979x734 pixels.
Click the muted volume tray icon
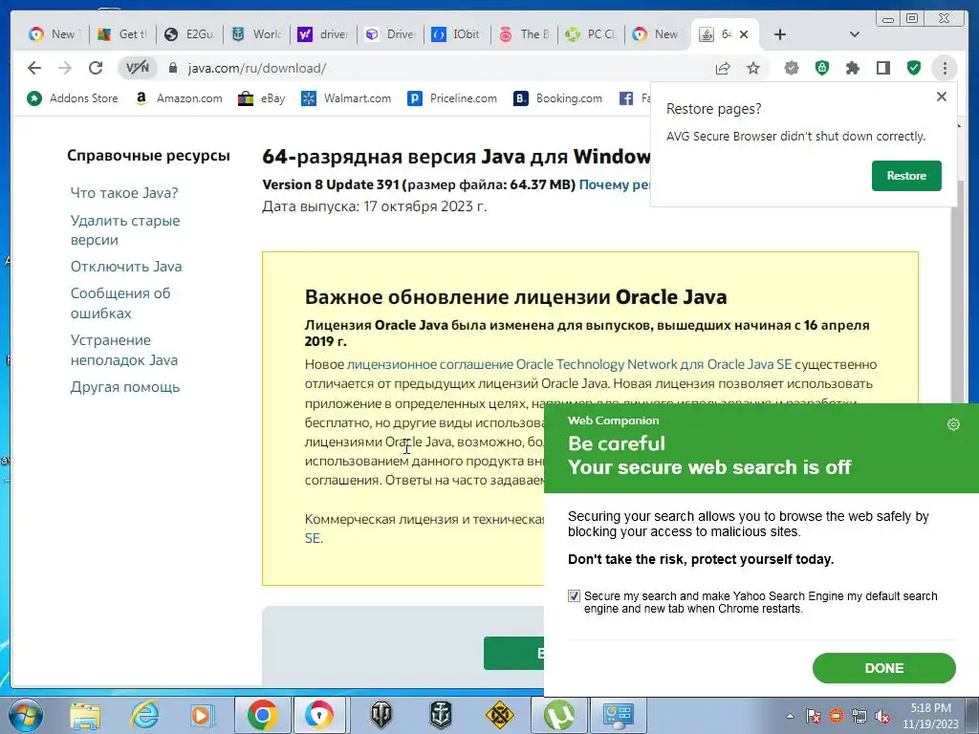[x=882, y=716]
